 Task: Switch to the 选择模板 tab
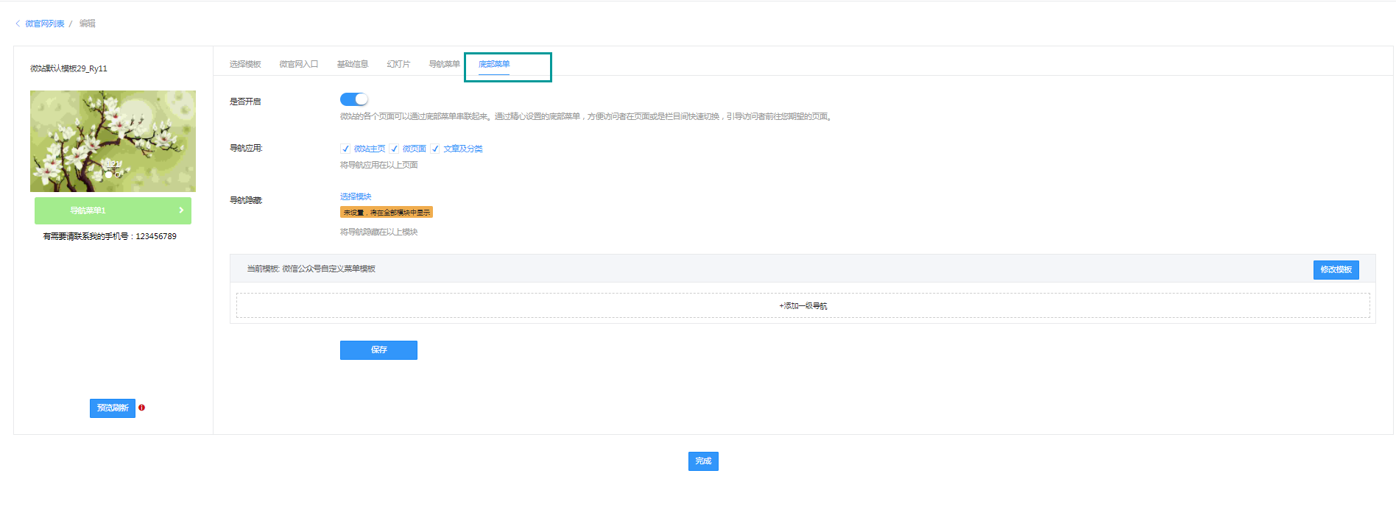tap(245, 64)
